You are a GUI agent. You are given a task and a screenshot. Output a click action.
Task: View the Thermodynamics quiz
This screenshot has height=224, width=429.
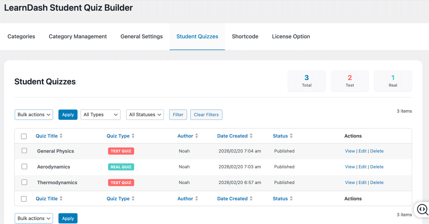[x=350, y=183]
